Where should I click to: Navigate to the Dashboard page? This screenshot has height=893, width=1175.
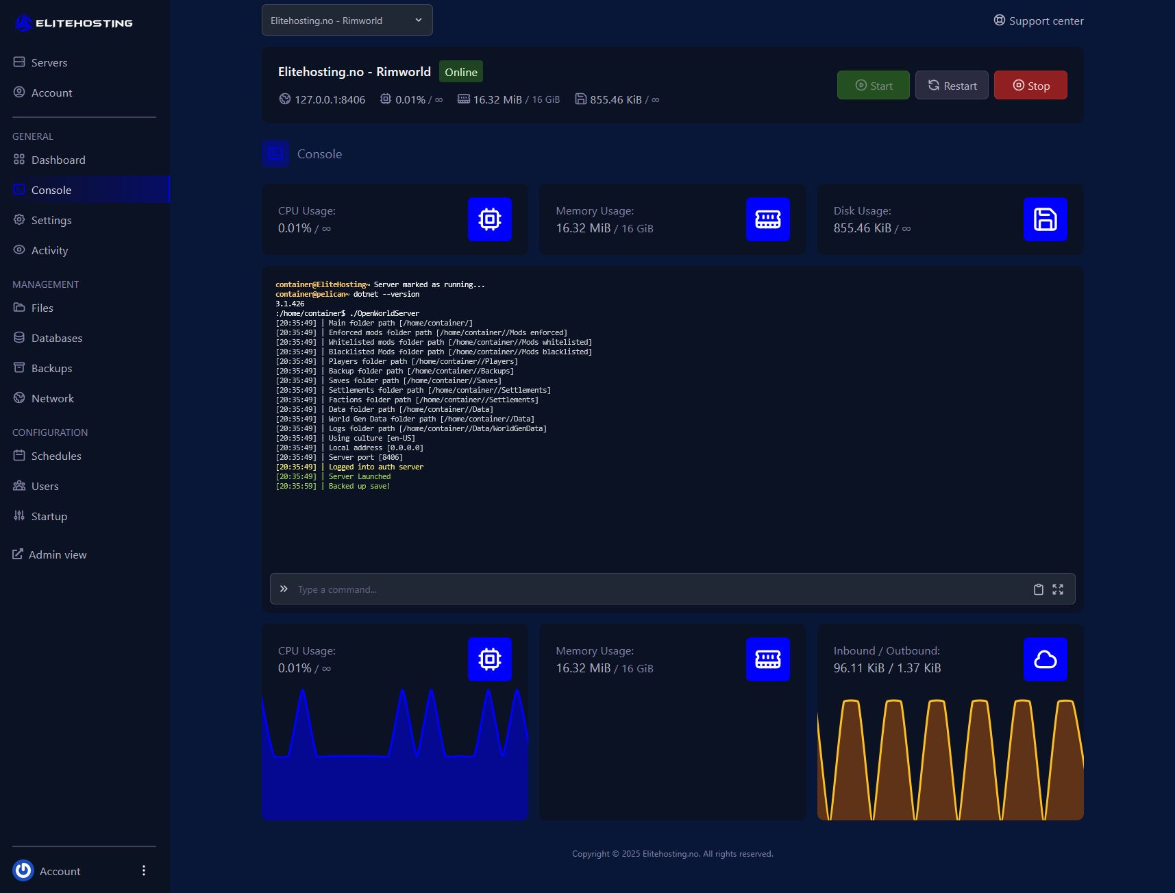click(58, 160)
